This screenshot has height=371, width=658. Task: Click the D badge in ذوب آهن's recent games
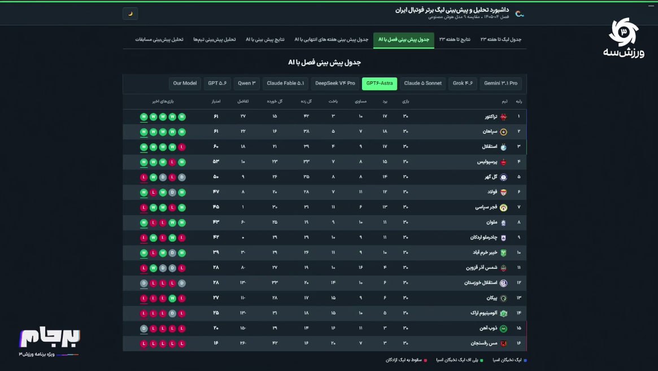[x=144, y=328]
